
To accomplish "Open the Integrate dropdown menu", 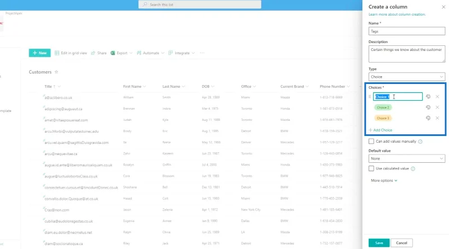I will 181,53.
